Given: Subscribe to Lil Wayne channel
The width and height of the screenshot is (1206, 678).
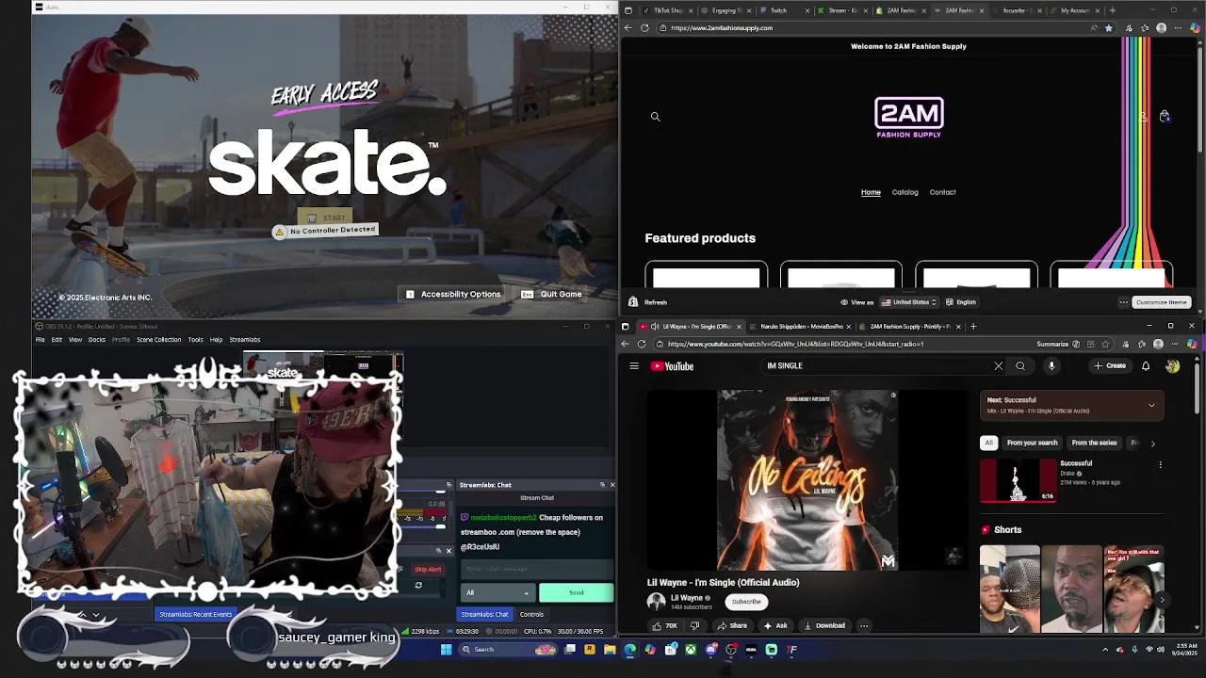Looking at the screenshot, I should click(x=746, y=602).
